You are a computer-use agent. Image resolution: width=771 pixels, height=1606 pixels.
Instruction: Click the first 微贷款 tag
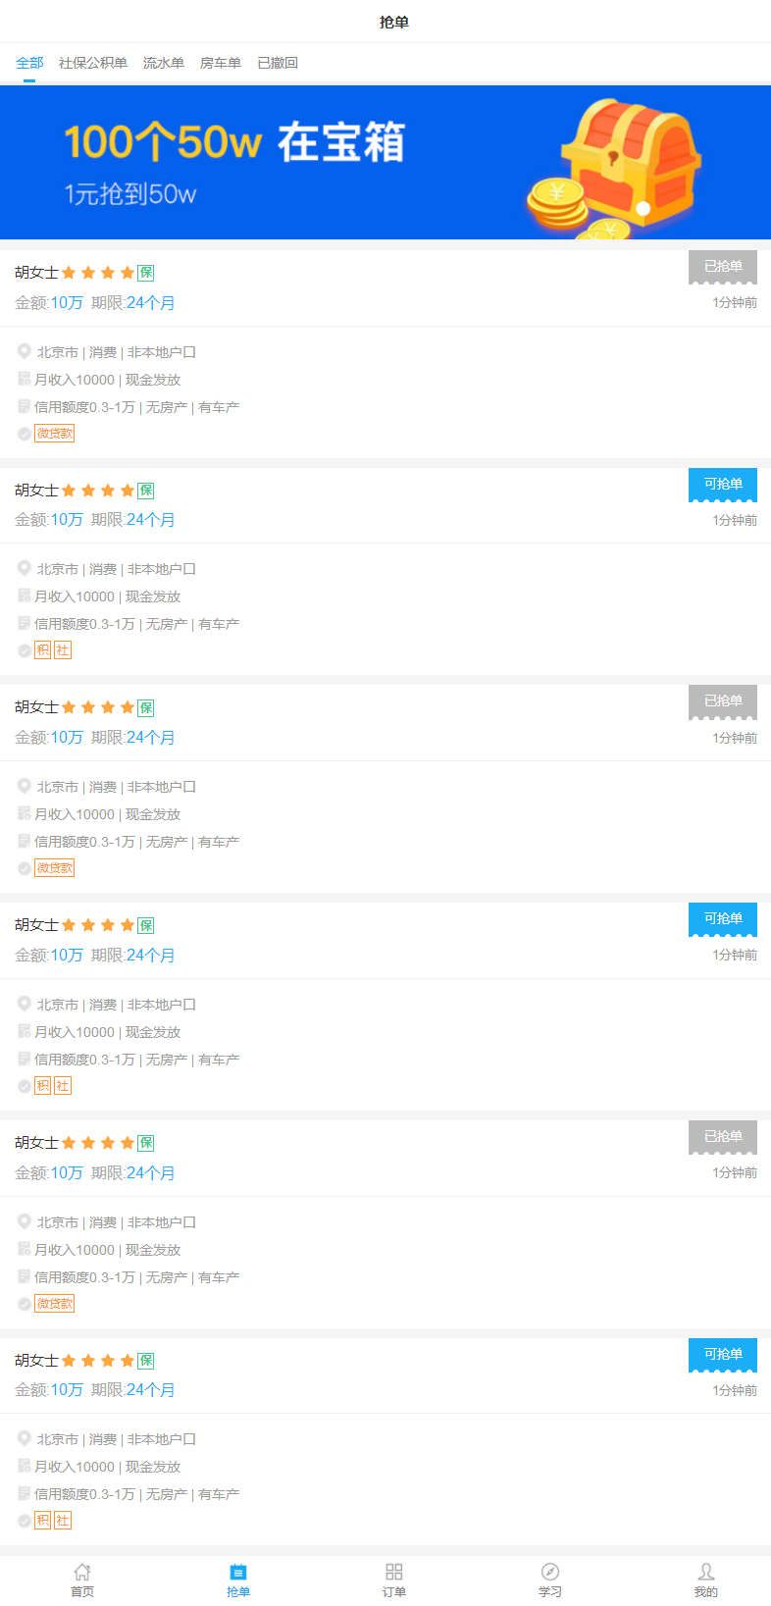[x=55, y=434]
